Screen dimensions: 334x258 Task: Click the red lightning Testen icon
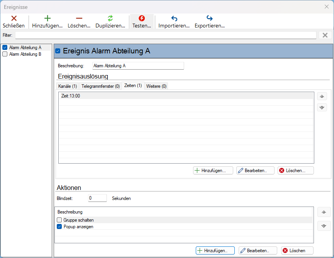pos(142,18)
